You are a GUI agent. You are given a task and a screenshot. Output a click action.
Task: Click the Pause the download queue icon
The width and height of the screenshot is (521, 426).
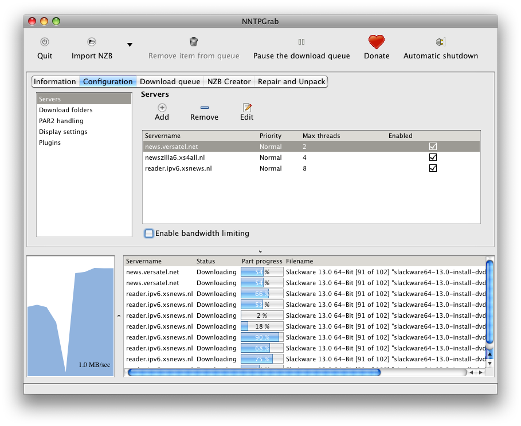[301, 42]
